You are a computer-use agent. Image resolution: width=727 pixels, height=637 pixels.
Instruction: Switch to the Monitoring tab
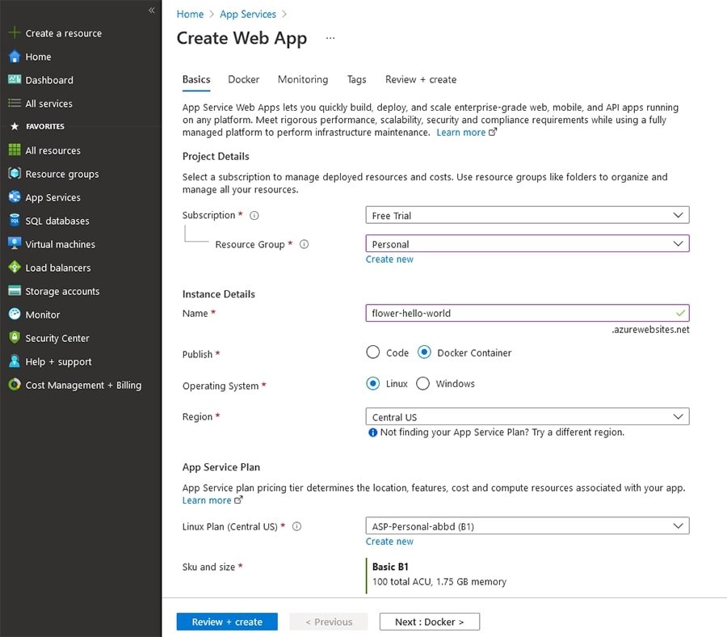point(302,79)
